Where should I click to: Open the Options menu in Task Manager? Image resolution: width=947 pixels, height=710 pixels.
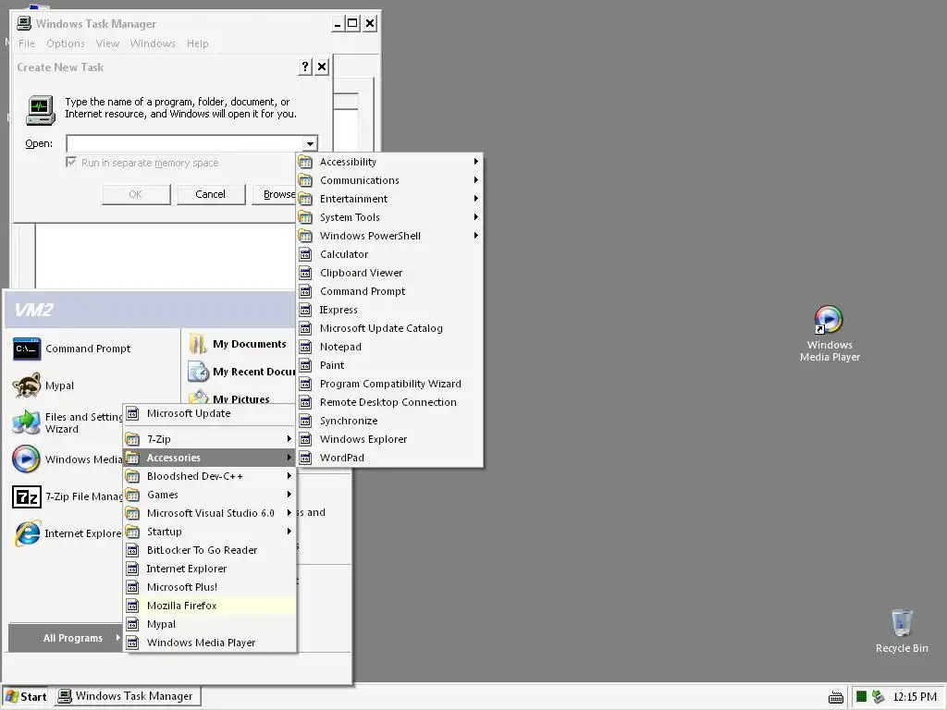point(66,43)
